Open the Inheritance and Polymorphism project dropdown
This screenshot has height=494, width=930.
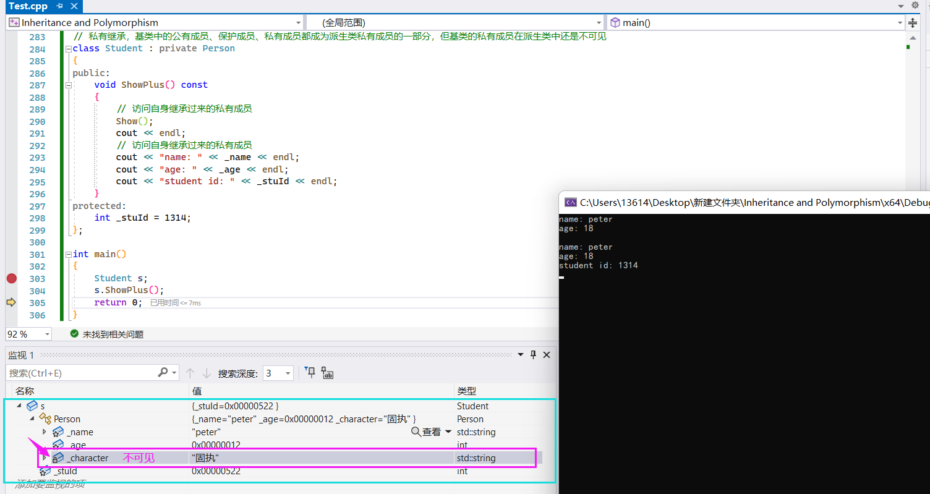(155, 22)
